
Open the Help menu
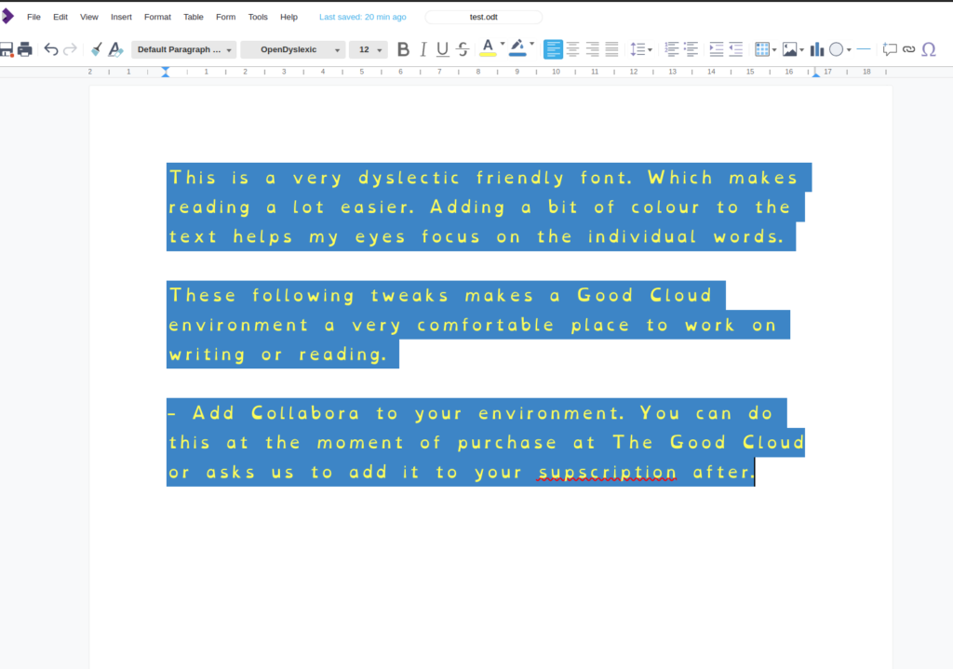tap(289, 17)
